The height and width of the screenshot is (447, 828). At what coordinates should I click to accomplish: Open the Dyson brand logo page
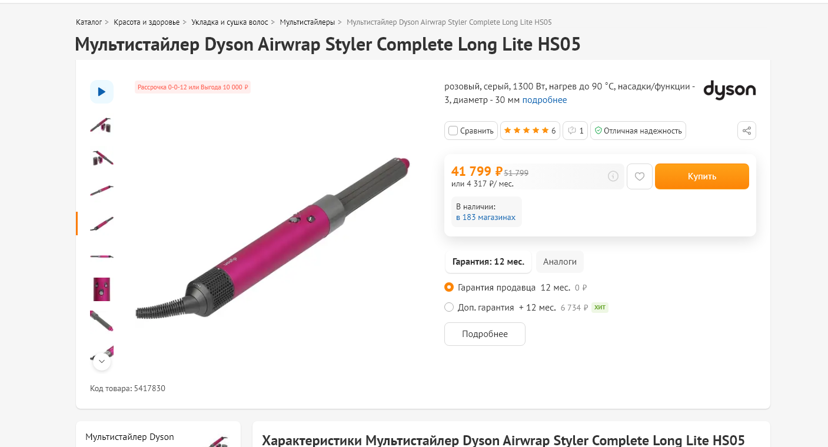pos(730,90)
